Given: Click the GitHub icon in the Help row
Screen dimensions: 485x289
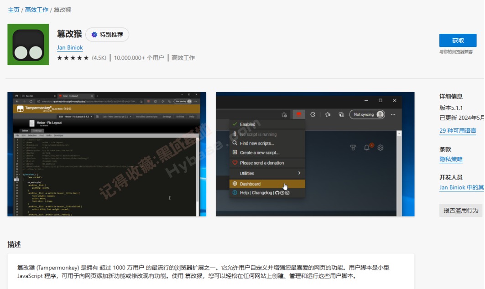Looking at the screenshot, I should coord(277,193).
